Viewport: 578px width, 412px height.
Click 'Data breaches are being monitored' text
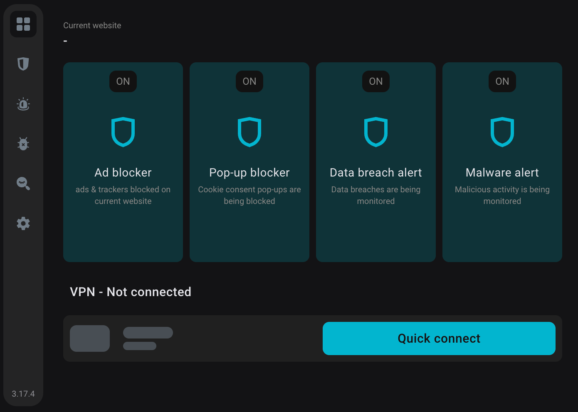pyautogui.click(x=376, y=195)
